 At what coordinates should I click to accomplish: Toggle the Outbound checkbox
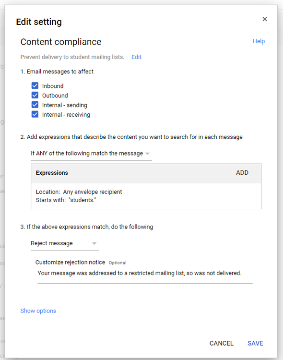[35, 95]
